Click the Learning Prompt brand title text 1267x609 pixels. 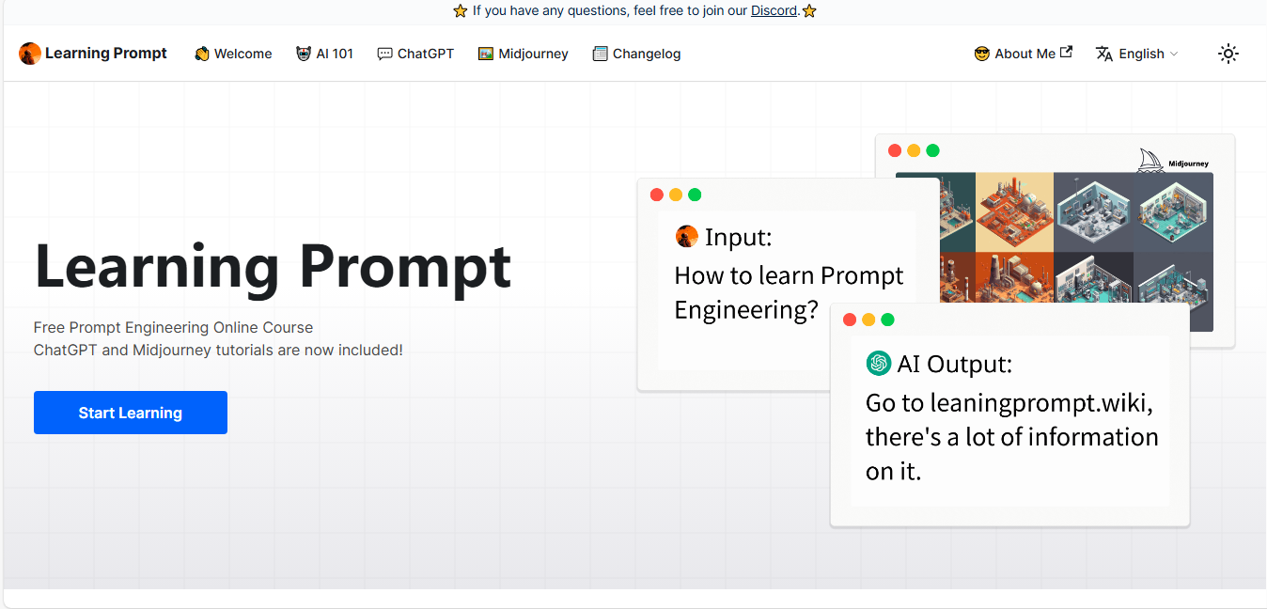tap(106, 54)
